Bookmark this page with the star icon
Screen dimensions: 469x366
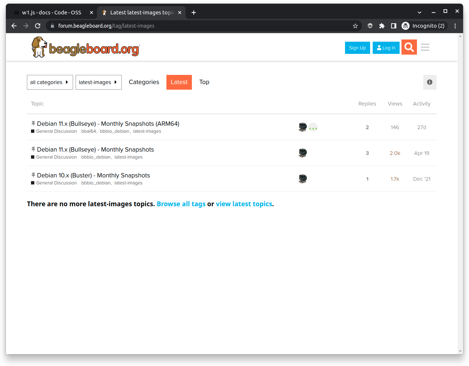tap(355, 26)
